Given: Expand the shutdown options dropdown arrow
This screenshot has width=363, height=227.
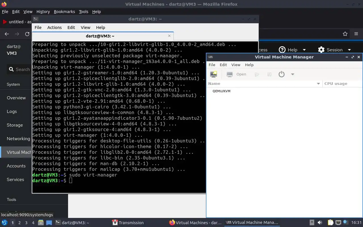Looking at the screenshot, I should [x=293, y=74].
